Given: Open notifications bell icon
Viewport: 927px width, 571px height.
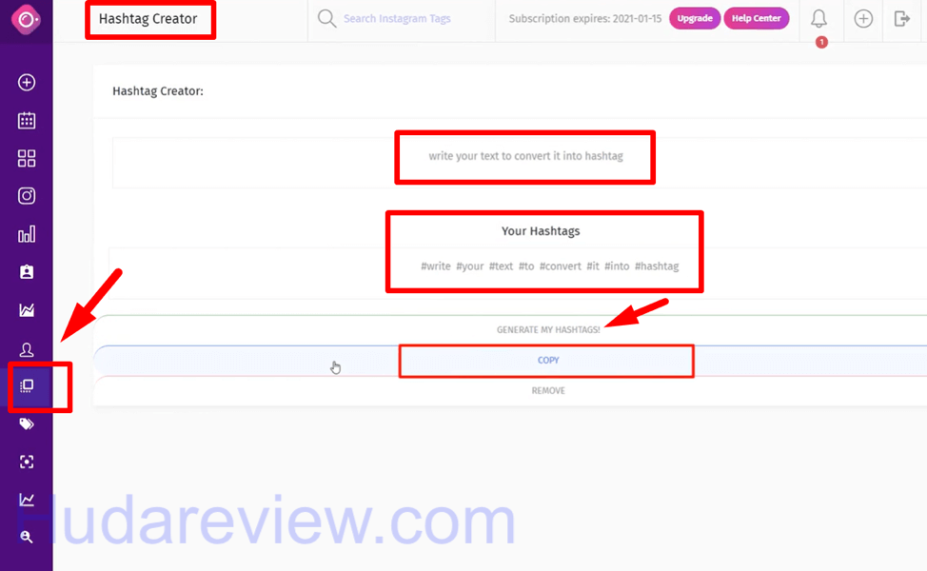Looking at the screenshot, I should coord(819,19).
